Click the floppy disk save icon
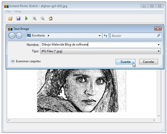Screen dimensions: 167x134 click(x=18, y=18)
